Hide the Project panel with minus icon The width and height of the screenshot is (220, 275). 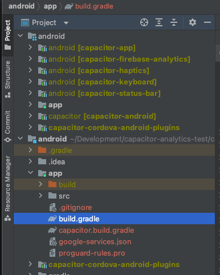click(x=207, y=22)
